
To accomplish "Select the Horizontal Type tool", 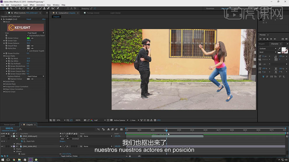I will 36,8.
